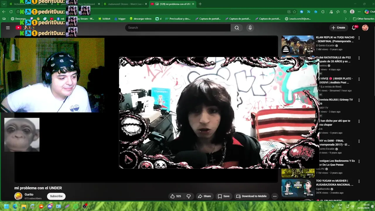This screenshot has width=375, height=211.
Task: Click Download to Mobile button
Action: pyautogui.click(x=251, y=196)
